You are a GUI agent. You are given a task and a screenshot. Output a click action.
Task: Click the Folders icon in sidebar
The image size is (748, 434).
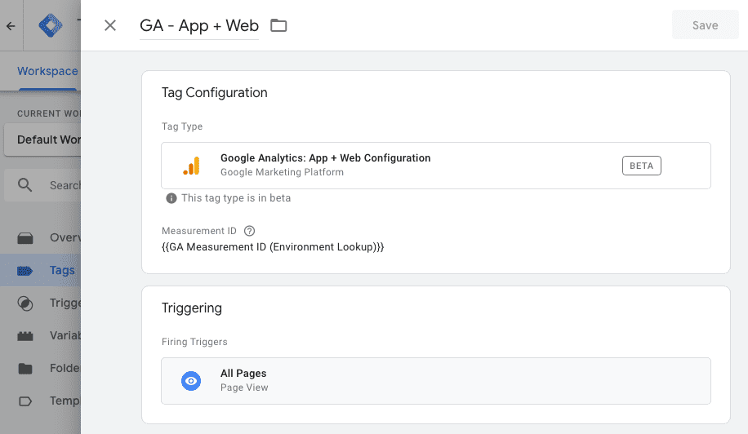click(x=24, y=369)
